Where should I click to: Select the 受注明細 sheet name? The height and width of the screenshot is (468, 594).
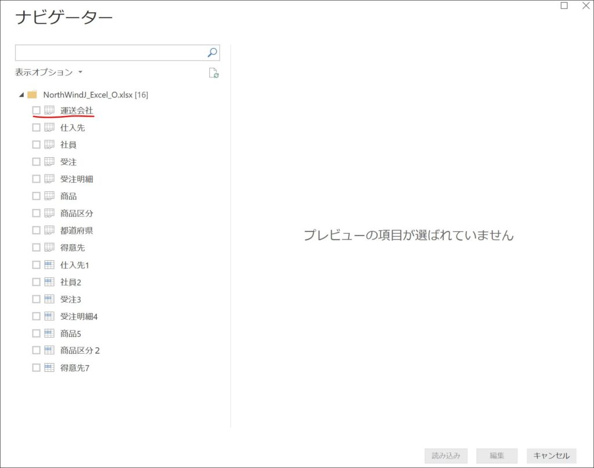[x=77, y=179]
